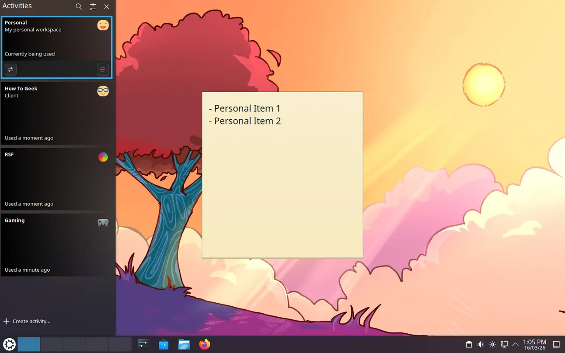Expand hidden system tray icons arrow
Screen dimensions: 565x353
[x=516, y=344]
